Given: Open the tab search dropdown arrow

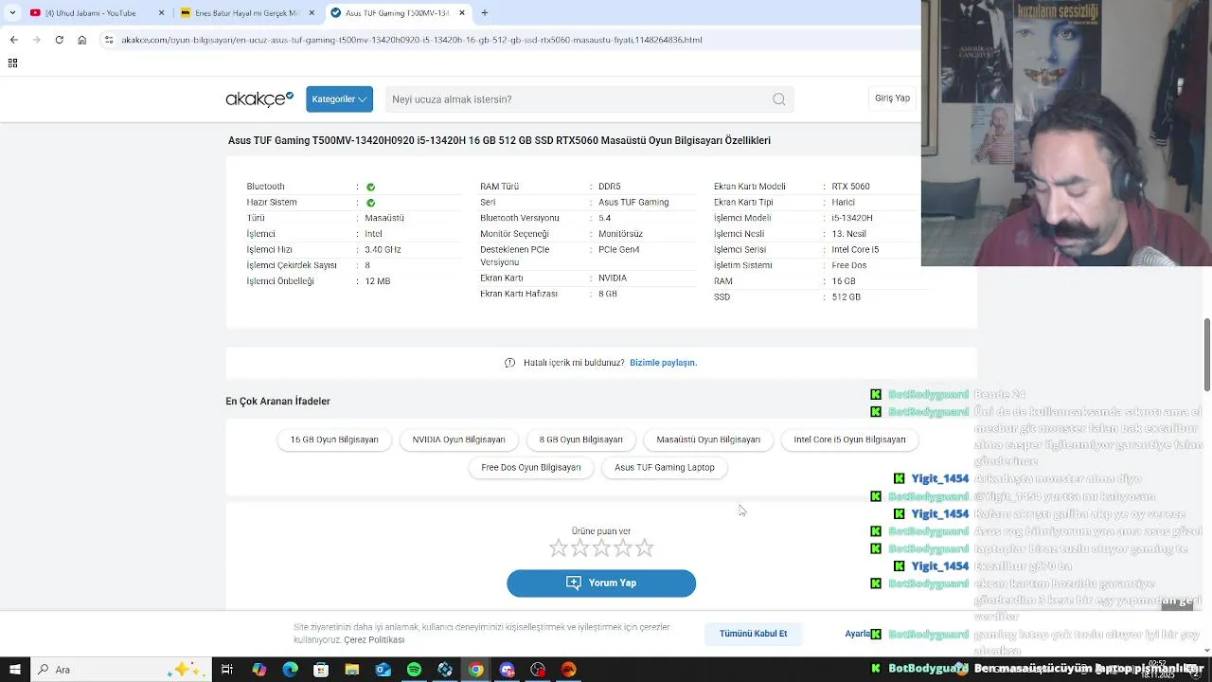Looking at the screenshot, I should pyautogui.click(x=12, y=13).
